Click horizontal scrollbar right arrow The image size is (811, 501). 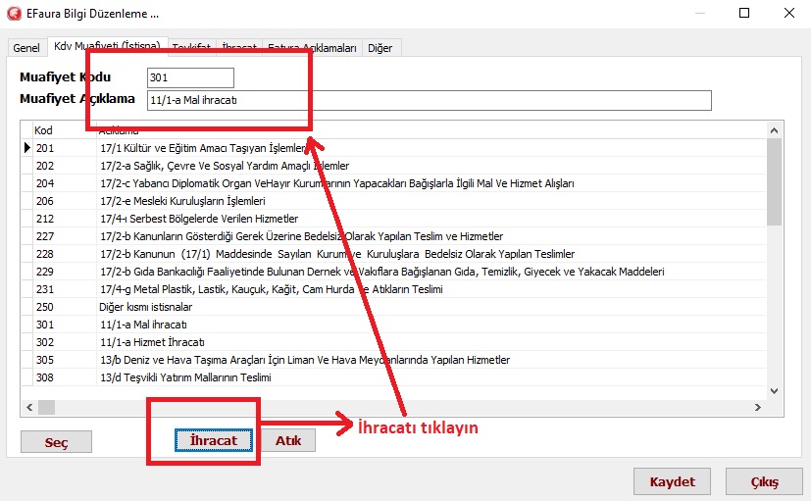click(x=757, y=407)
